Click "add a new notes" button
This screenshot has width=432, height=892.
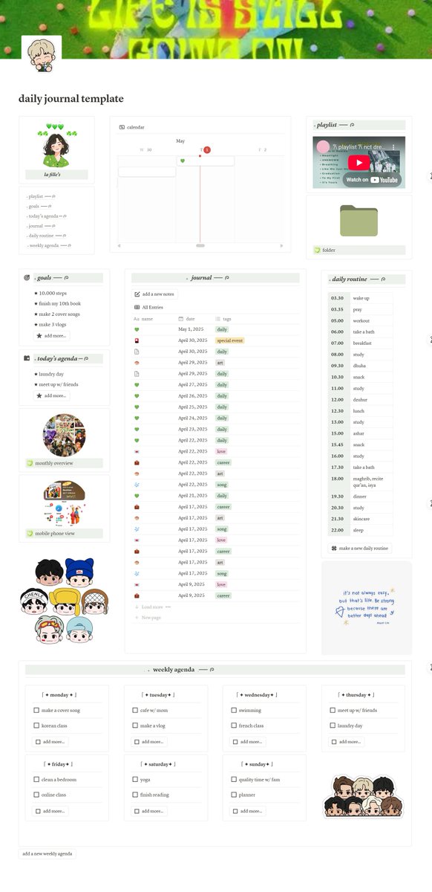[x=155, y=294]
